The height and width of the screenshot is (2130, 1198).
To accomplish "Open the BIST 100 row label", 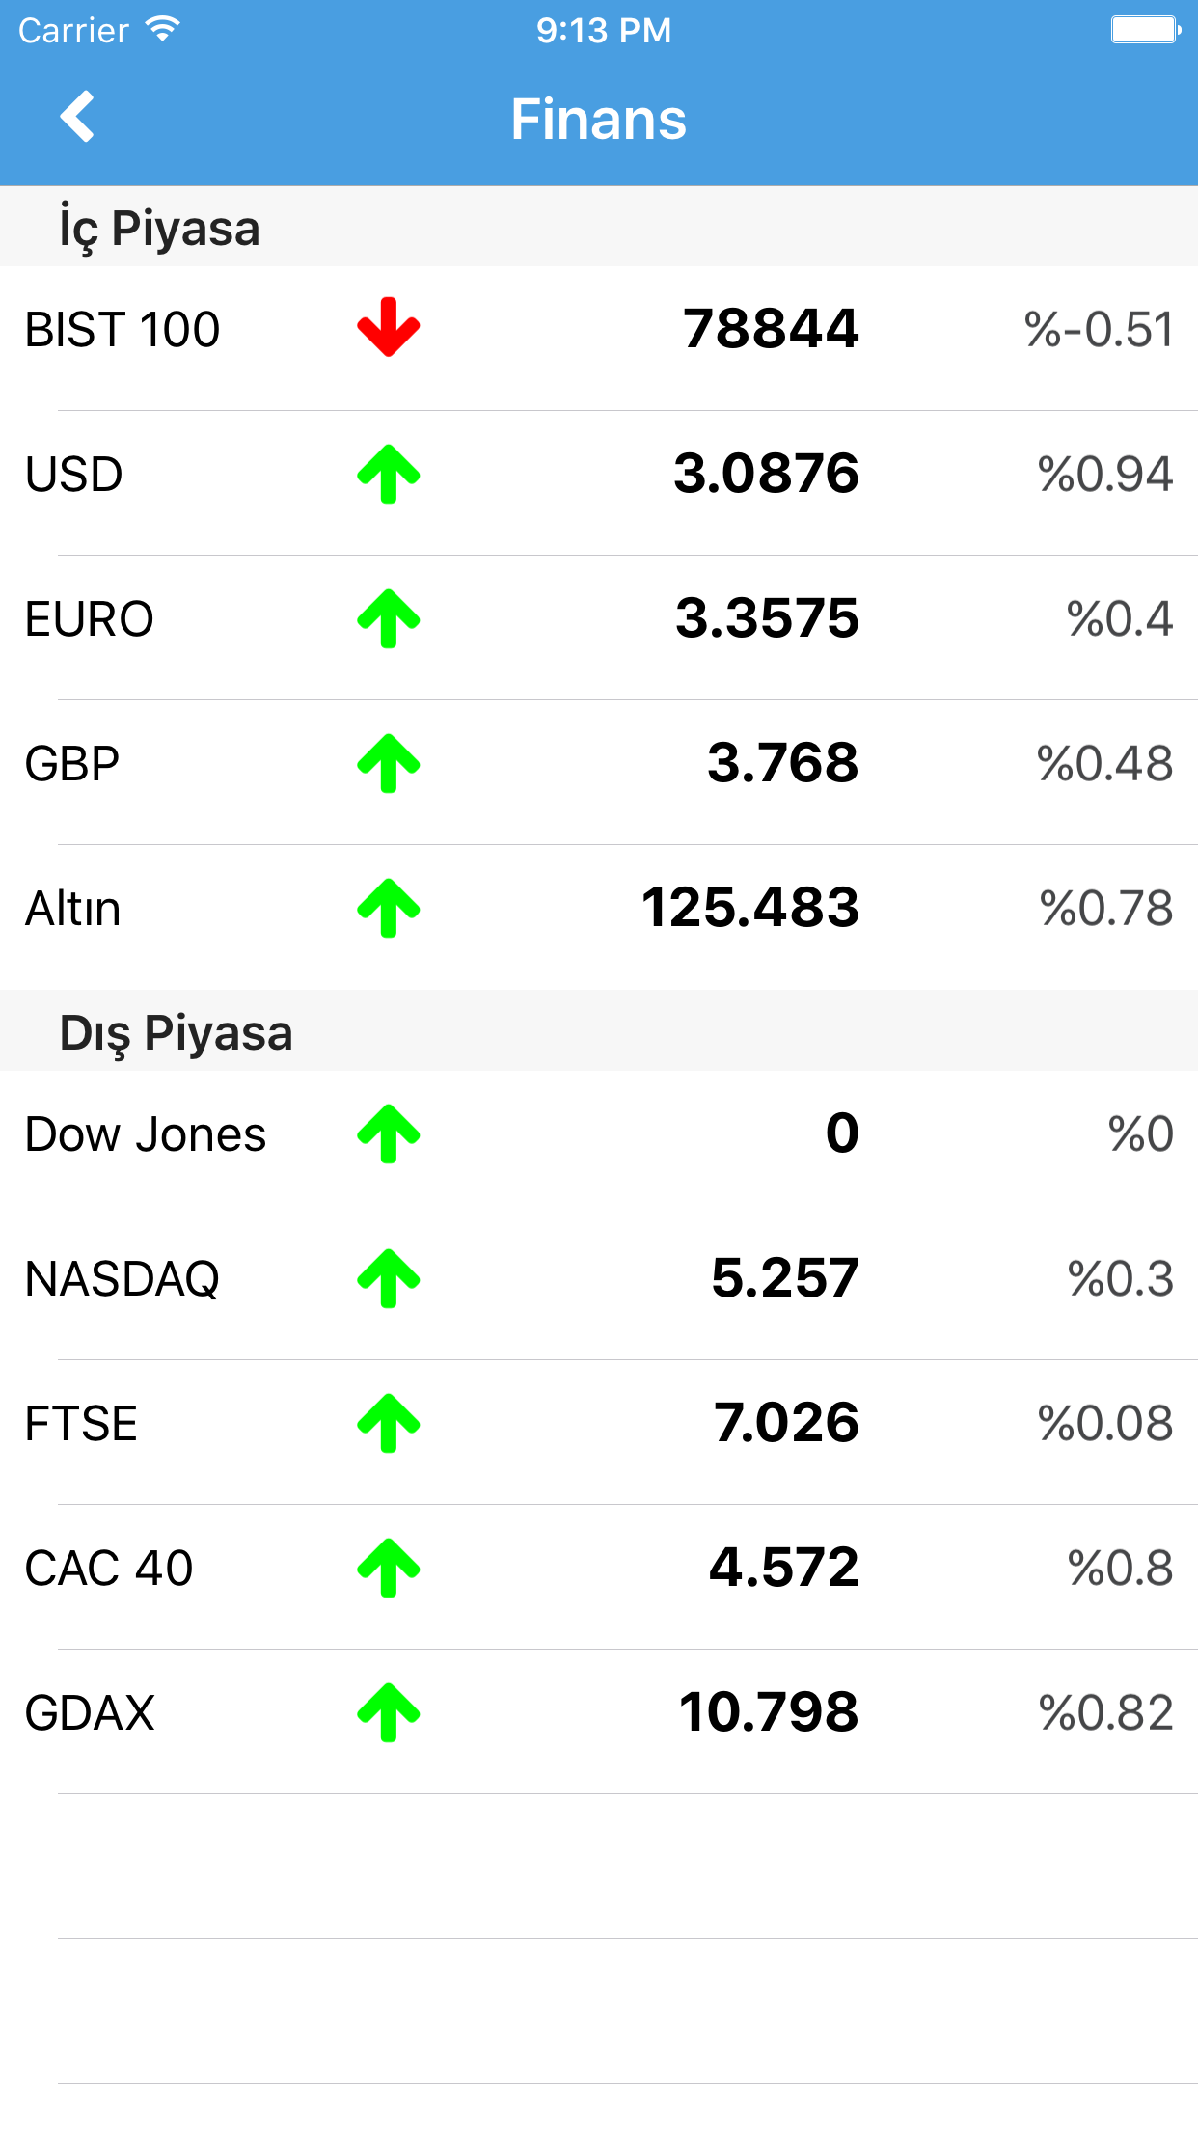I will point(123,330).
